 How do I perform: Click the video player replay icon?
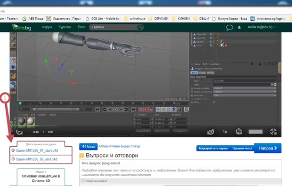[x=19, y=132]
